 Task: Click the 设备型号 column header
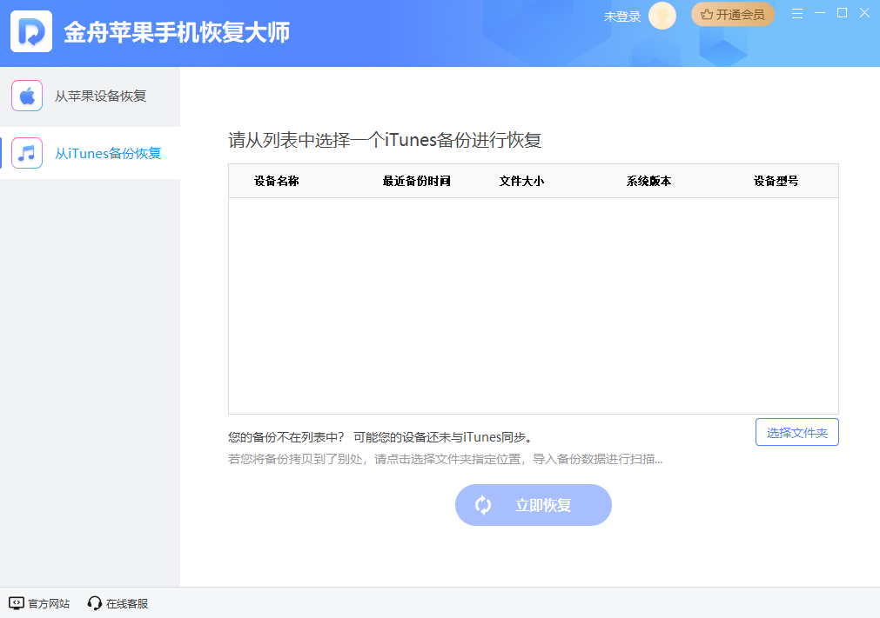pos(776,181)
